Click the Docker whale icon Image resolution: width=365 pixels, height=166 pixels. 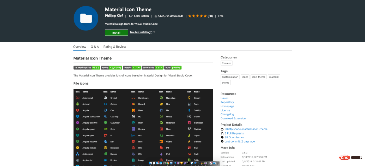pos(105,160)
